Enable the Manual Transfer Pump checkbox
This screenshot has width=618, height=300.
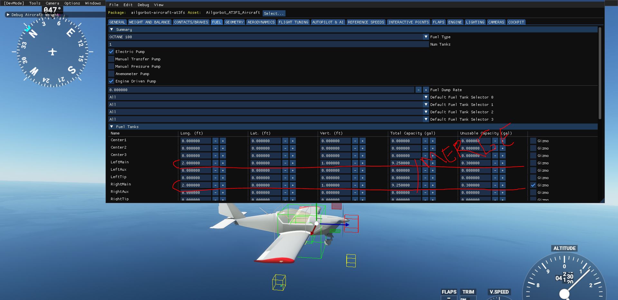coord(111,59)
